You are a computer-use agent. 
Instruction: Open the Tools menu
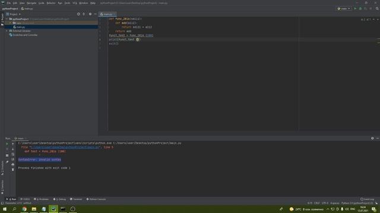point(67,3)
